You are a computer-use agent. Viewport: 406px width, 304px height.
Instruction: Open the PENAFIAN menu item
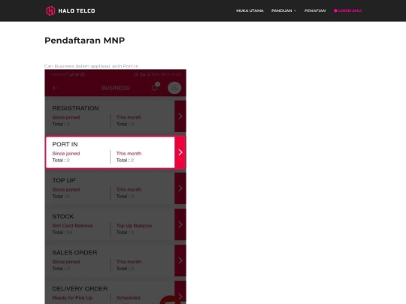click(x=315, y=11)
